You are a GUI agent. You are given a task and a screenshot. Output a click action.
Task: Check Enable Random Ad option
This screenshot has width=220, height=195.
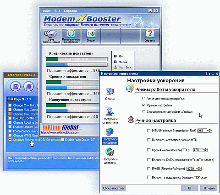[10, 126]
